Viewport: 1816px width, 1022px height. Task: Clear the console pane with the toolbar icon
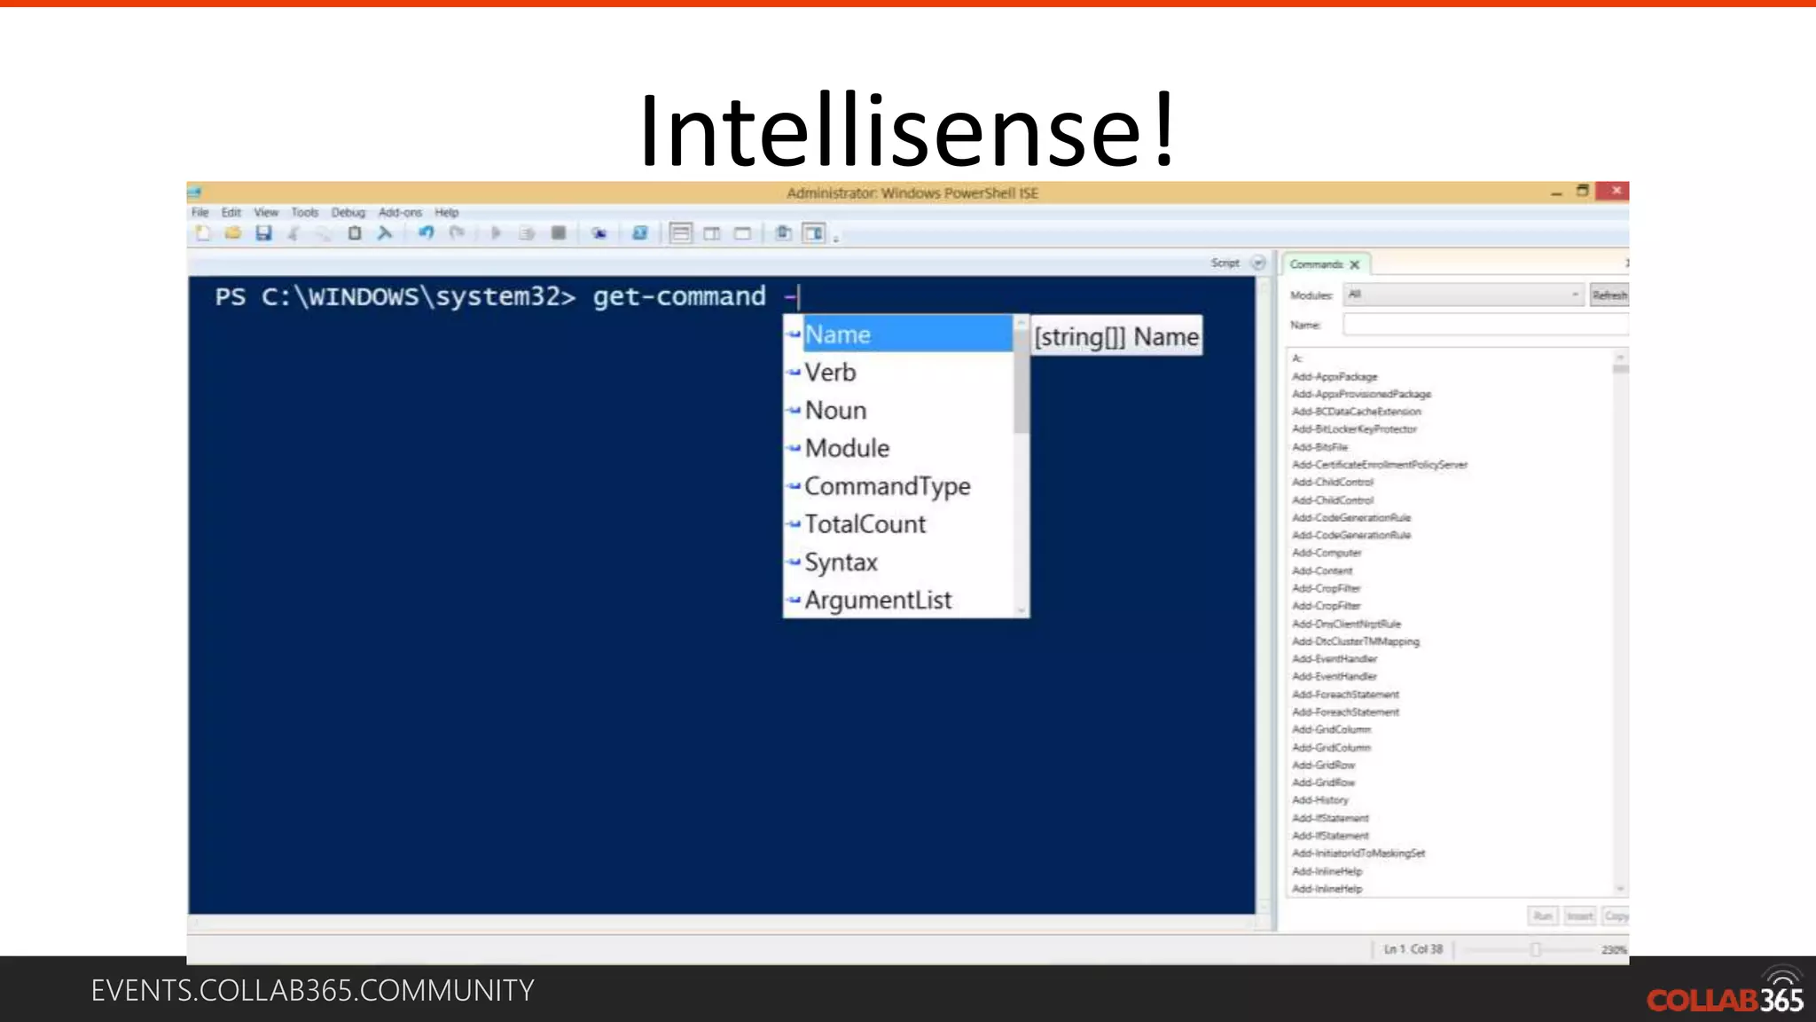(384, 233)
